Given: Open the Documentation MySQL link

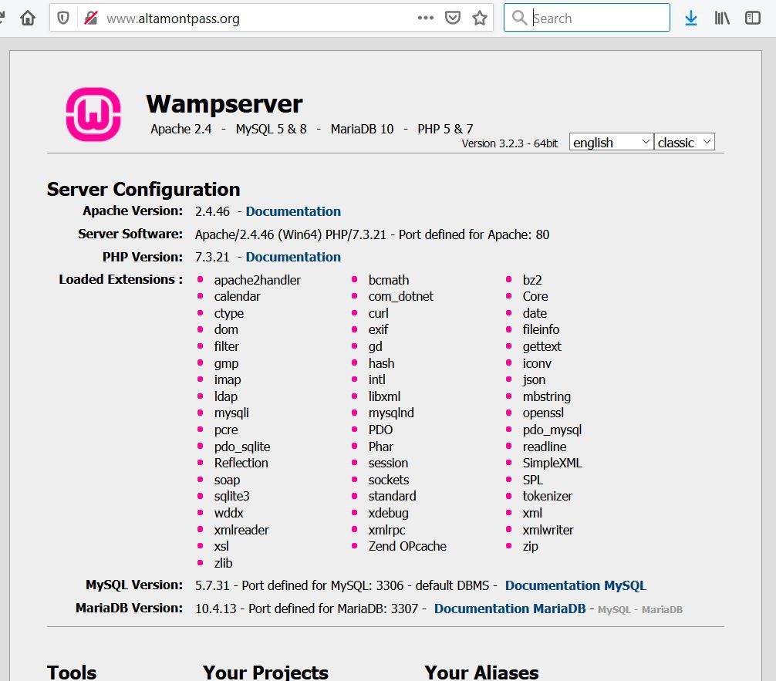Looking at the screenshot, I should point(575,585).
